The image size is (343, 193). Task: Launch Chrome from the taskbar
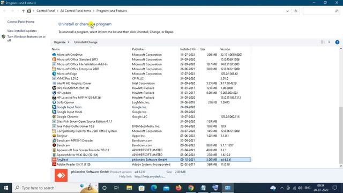[191, 188]
